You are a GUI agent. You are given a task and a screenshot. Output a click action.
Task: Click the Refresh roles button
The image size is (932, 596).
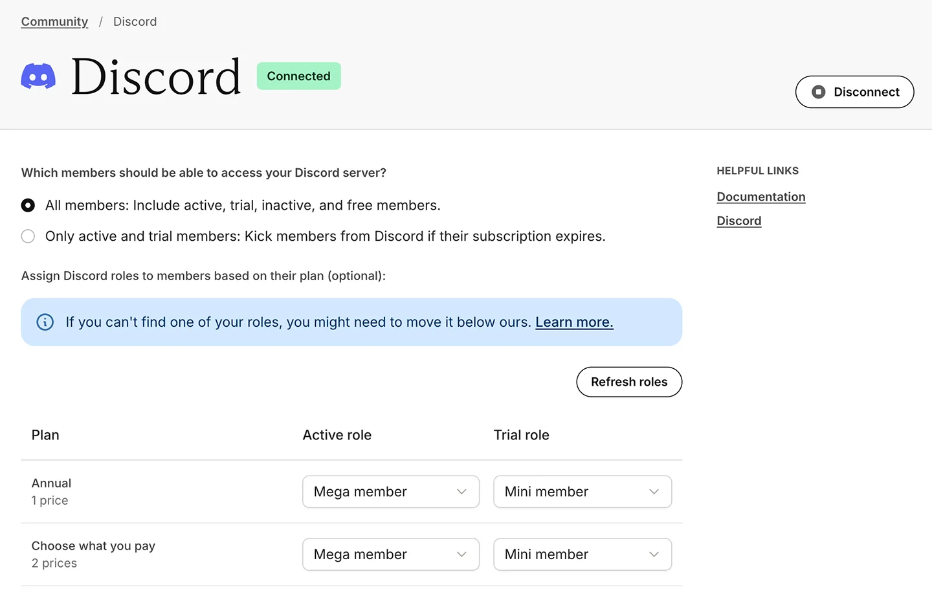[x=629, y=382]
